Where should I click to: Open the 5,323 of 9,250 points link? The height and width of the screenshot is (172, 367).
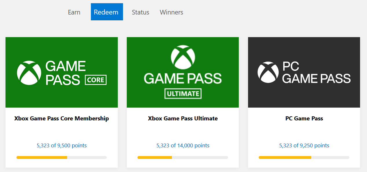[x=304, y=145]
